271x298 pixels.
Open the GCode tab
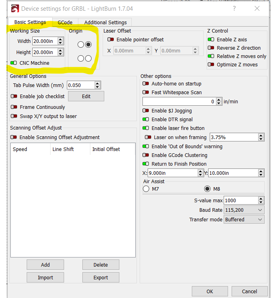pyautogui.click(x=65, y=23)
